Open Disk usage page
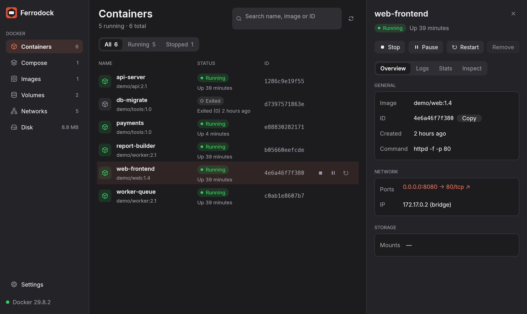 click(44, 127)
